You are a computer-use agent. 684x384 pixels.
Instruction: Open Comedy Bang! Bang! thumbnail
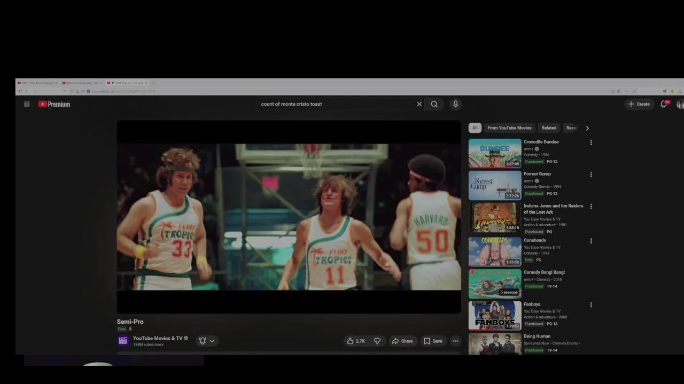point(495,284)
